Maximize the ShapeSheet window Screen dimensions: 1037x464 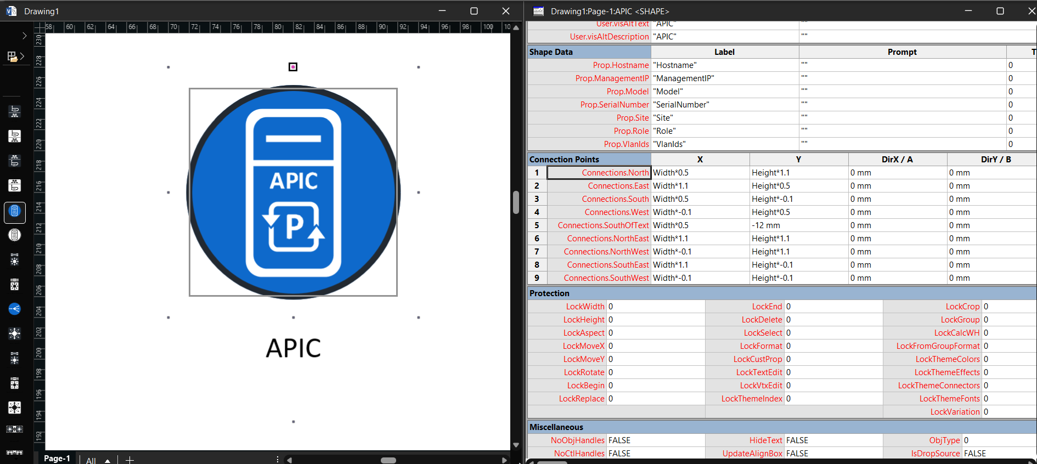coord(1000,11)
